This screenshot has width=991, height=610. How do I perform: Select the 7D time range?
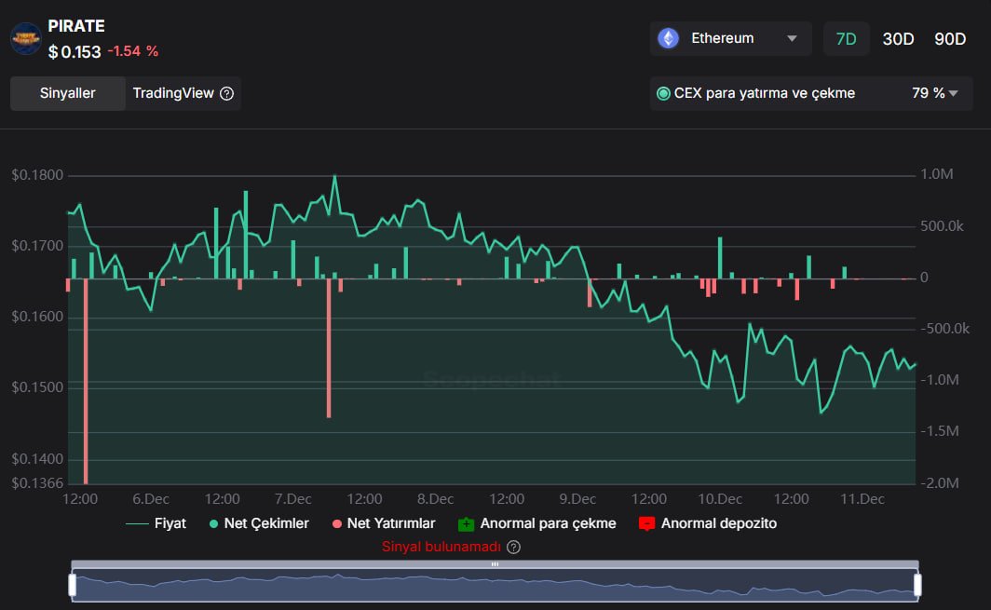click(847, 39)
